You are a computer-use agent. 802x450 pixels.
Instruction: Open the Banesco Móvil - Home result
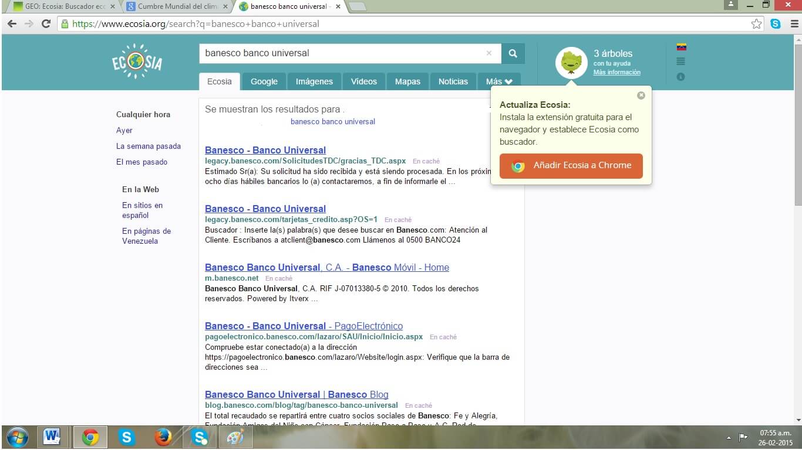[327, 267]
